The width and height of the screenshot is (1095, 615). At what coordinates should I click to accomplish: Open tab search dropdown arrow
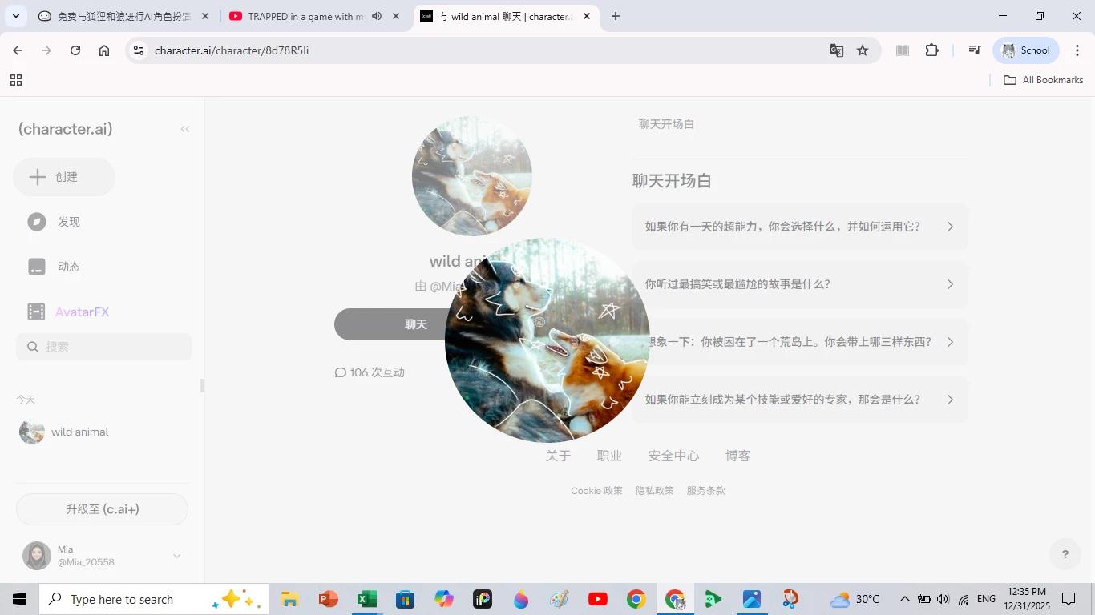coord(15,16)
